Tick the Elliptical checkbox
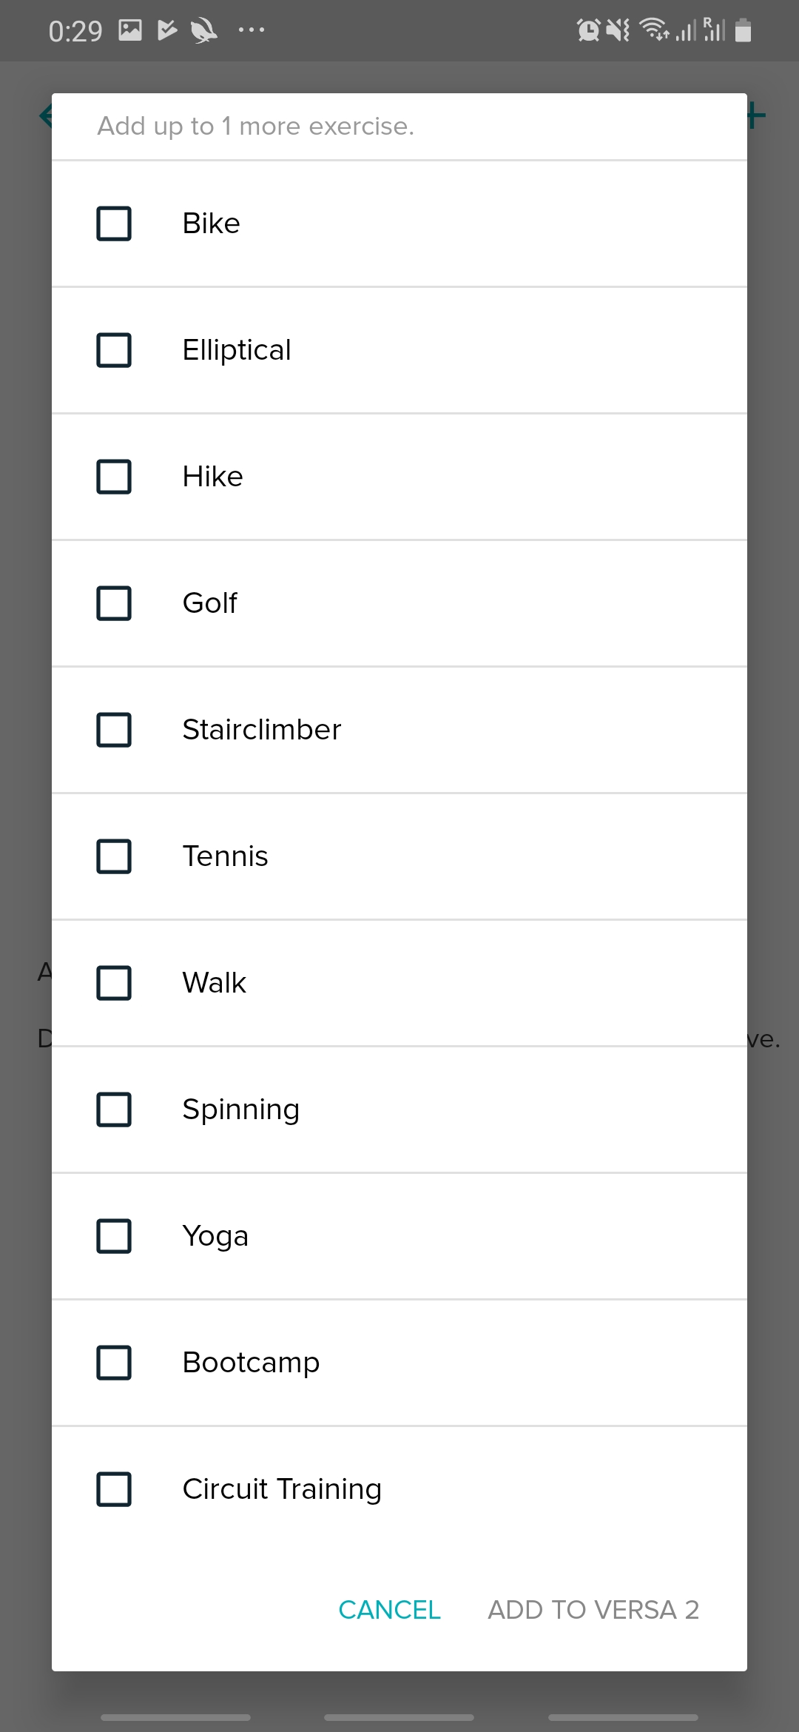Viewport: 799px width, 1732px height. tap(114, 350)
